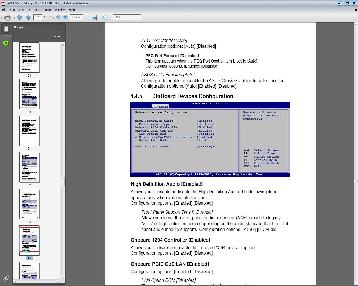Click the thumbnail panel scroll up arrow
The height and width of the screenshot is (286, 358).
63,44
